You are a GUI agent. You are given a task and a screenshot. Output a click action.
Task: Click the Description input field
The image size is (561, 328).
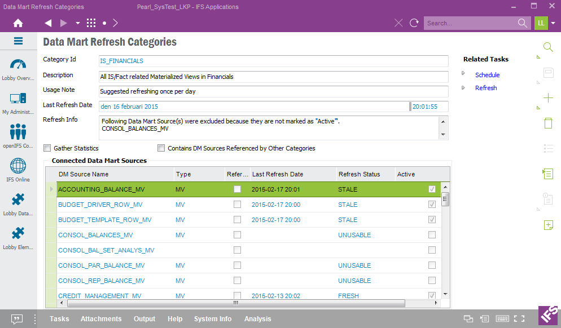(x=273, y=77)
